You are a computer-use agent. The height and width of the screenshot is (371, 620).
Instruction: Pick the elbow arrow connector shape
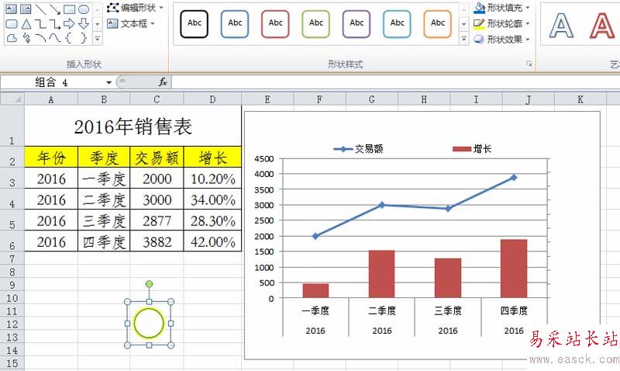54,24
